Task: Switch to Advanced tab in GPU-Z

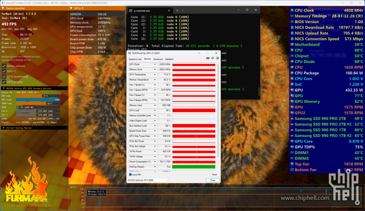Action: tap(158, 59)
